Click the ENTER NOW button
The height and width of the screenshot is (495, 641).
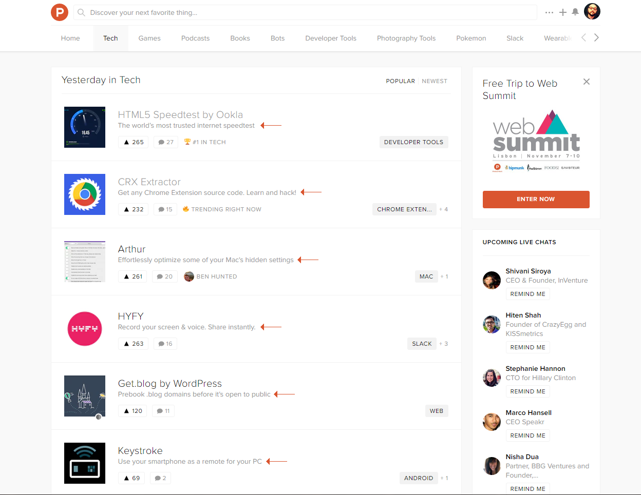536,199
